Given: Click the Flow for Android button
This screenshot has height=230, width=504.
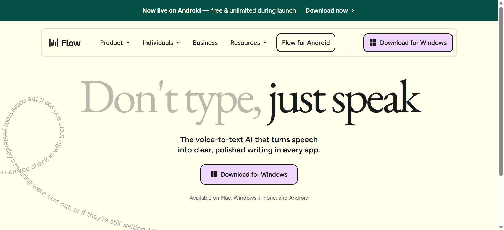Looking at the screenshot, I should [306, 42].
